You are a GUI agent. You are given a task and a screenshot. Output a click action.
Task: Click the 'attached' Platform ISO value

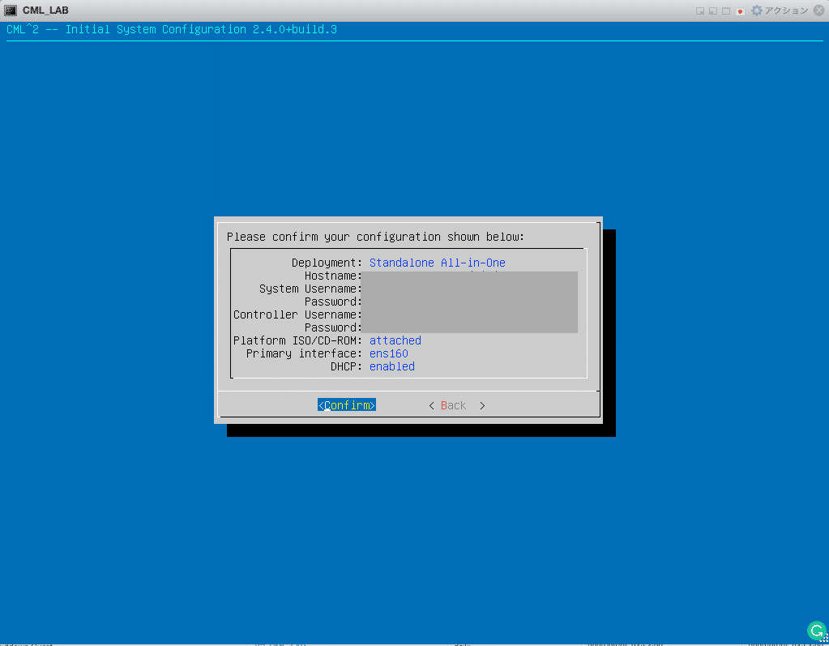(x=395, y=340)
